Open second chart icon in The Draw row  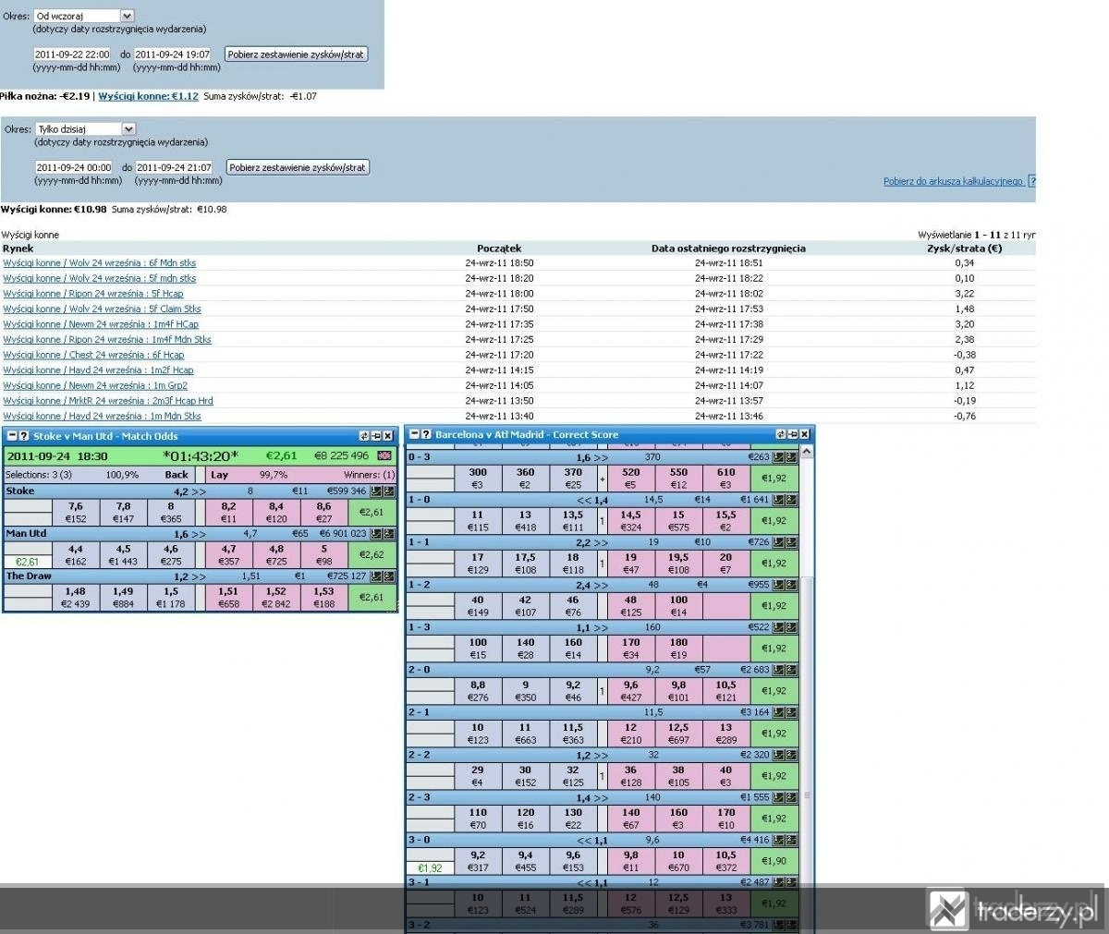[389, 576]
